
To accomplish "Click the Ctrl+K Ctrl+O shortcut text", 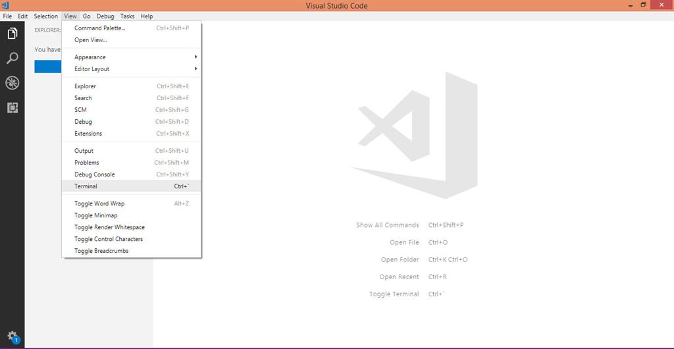I will [448, 259].
